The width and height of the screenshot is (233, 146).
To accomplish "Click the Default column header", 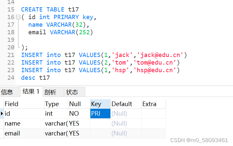I will coord(126,104).
